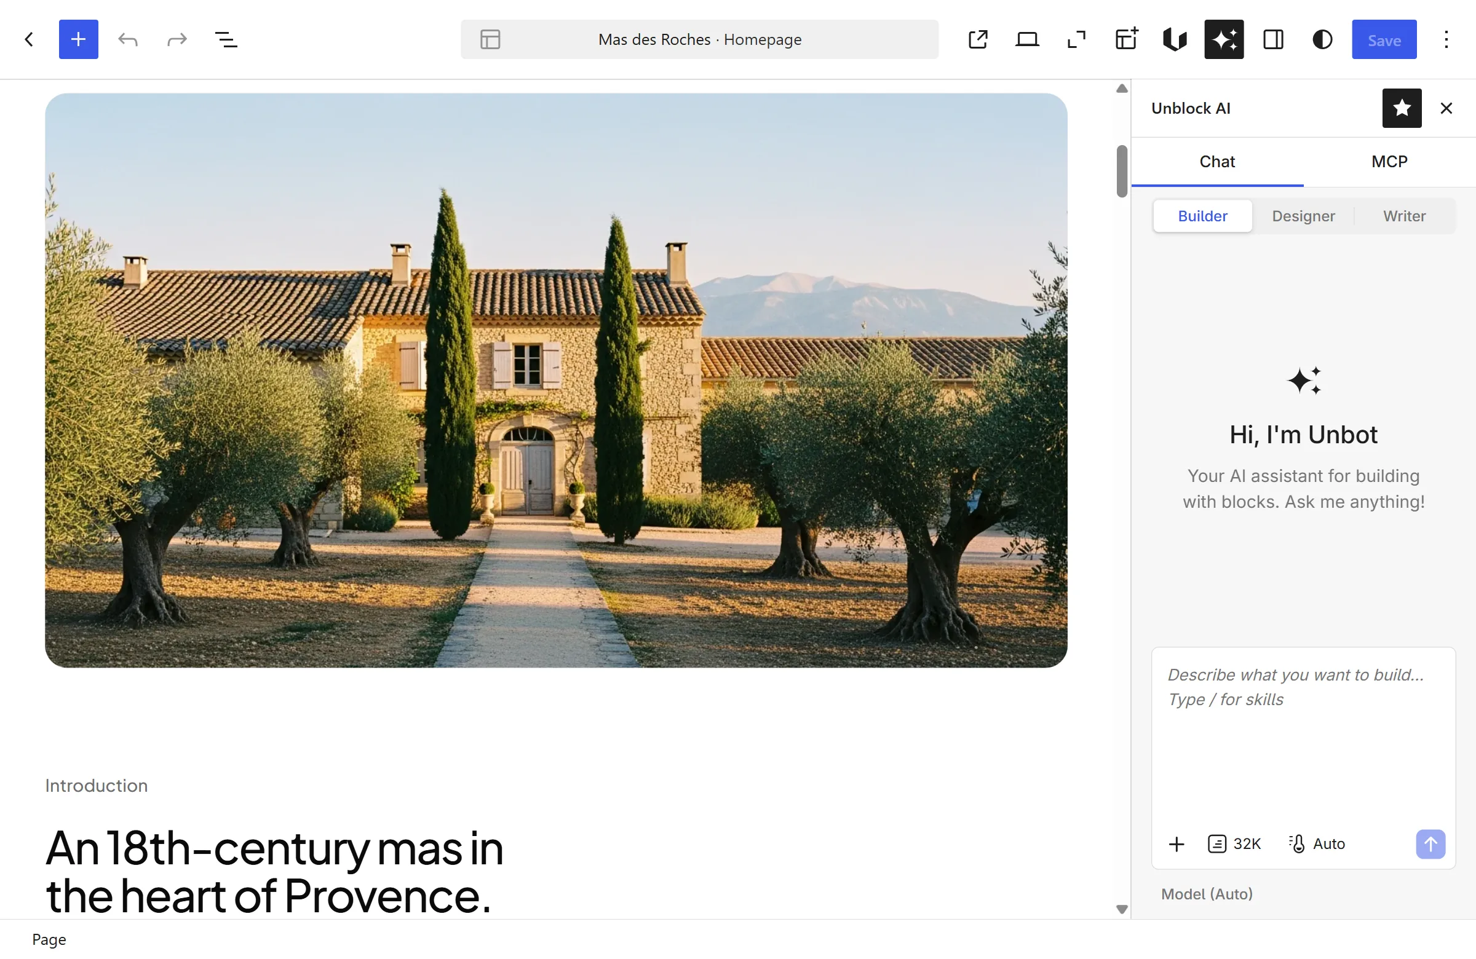Select the Designer mode
This screenshot has height=959, width=1476.
(1303, 216)
